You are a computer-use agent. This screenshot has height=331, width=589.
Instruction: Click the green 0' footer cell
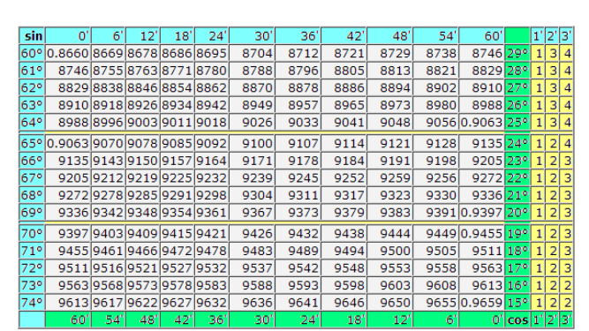point(481,320)
